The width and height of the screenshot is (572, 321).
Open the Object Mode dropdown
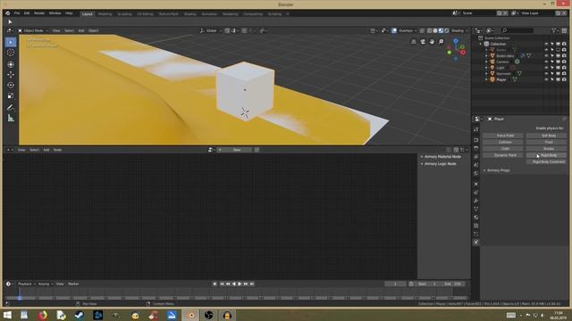33,31
